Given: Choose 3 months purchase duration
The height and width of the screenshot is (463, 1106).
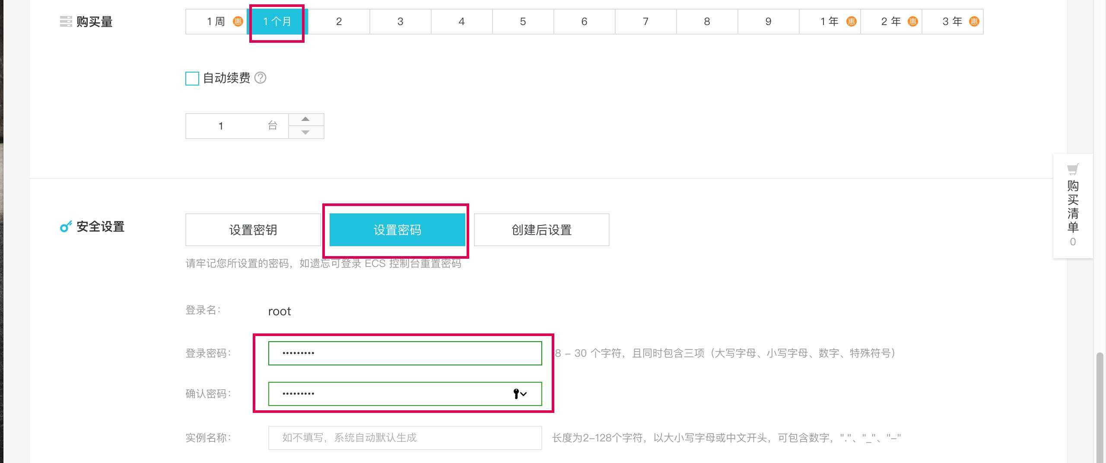Looking at the screenshot, I should click(x=400, y=22).
